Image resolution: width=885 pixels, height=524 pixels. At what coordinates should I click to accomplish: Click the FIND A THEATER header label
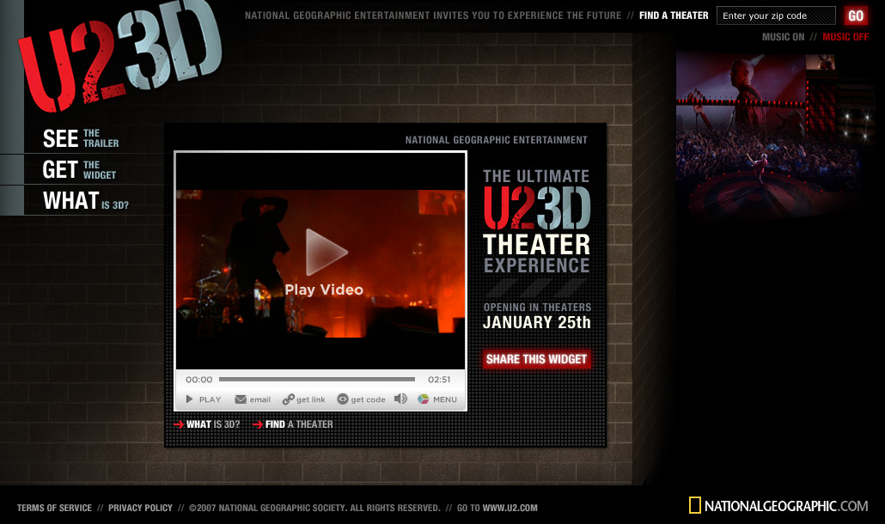[674, 15]
